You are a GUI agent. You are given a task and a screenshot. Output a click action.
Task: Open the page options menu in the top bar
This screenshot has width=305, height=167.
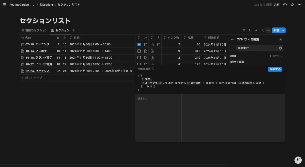tap(299, 5)
